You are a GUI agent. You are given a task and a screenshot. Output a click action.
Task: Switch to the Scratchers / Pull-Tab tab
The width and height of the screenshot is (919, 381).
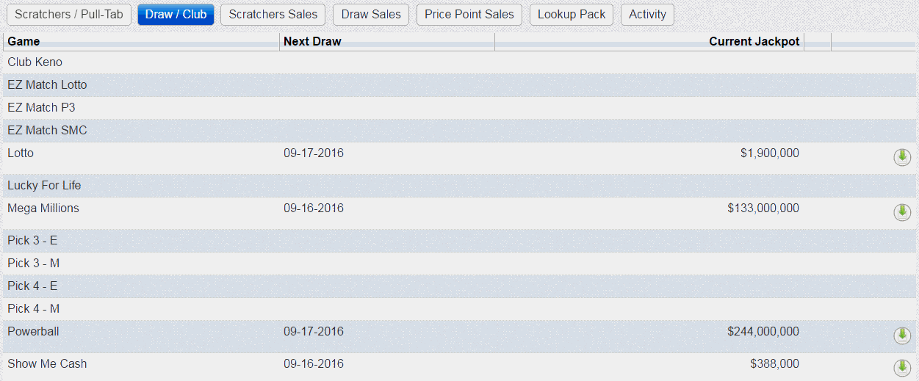(69, 14)
